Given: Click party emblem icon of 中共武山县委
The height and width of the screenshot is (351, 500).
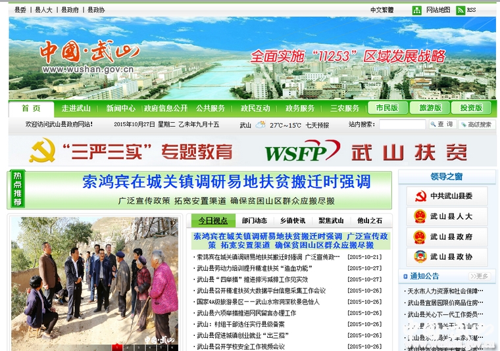Looking at the screenshot, I should pyautogui.click(x=420, y=196).
